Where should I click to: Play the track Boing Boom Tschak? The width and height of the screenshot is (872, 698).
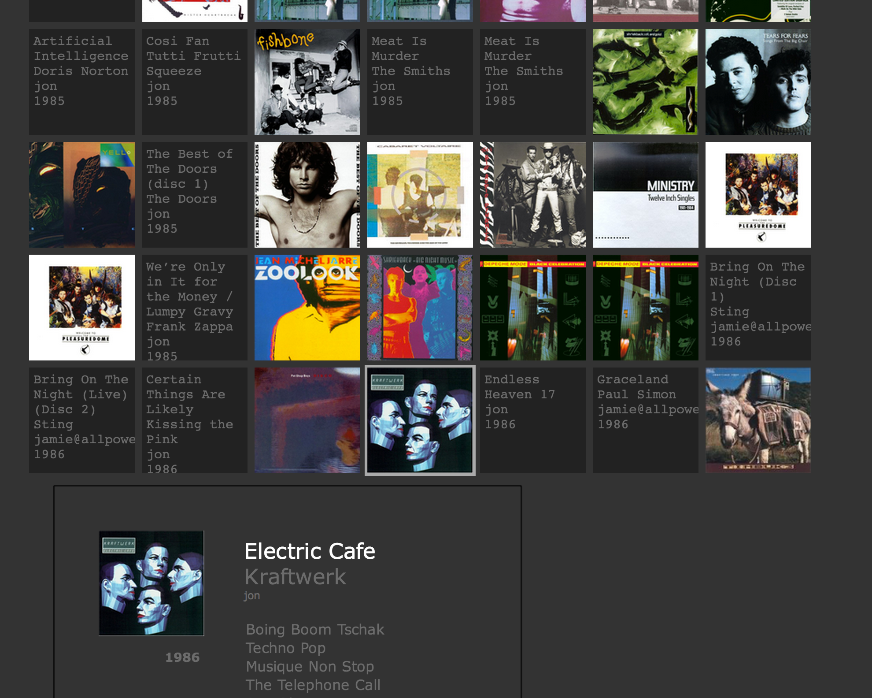coord(315,629)
